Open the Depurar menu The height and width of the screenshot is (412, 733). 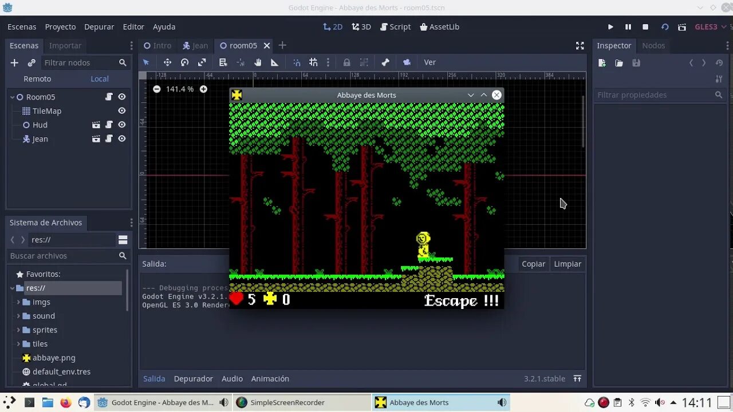[x=99, y=27]
